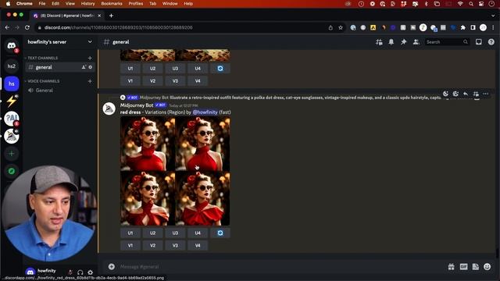The image size is (500, 281).
Task: Open the red dress image grid
Action: tap(175, 171)
